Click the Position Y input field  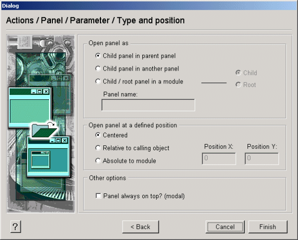click(x=261, y=159)
